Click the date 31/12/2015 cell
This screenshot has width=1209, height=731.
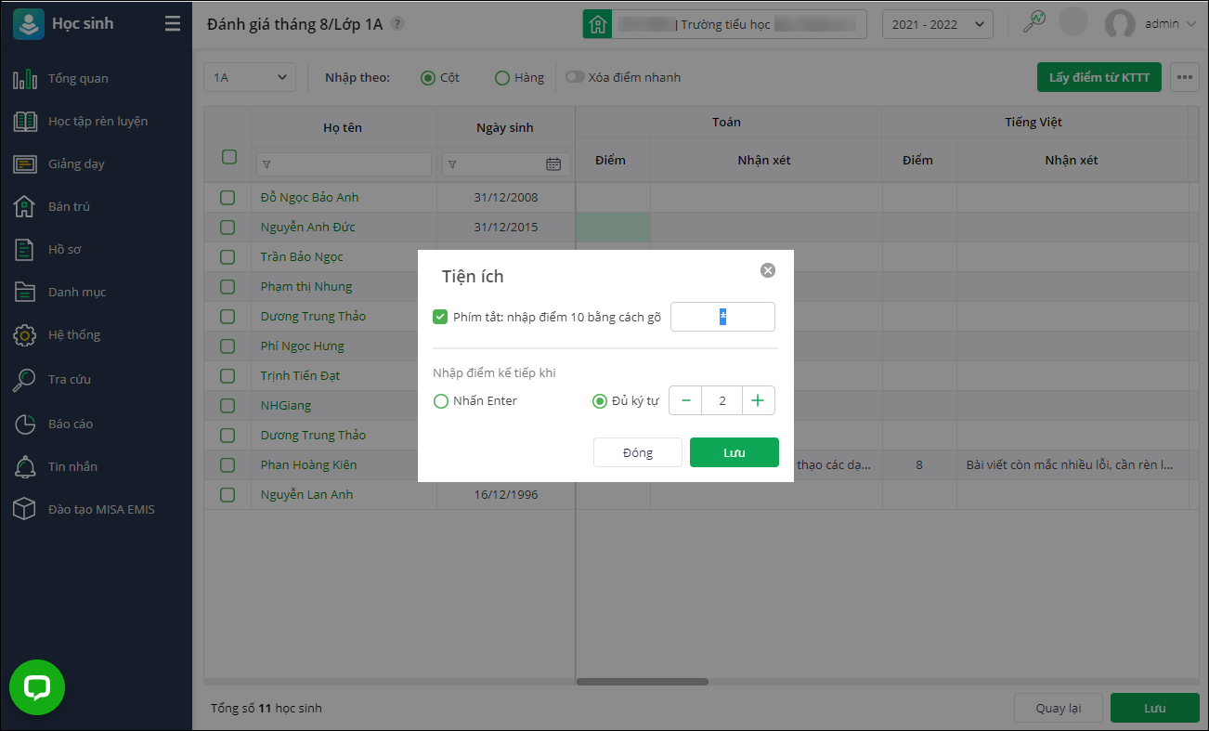[506, 228]
